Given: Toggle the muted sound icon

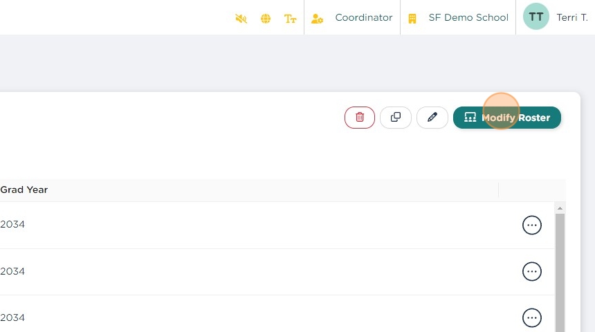Looking at the screenshot, I should [x=241, y=18].
